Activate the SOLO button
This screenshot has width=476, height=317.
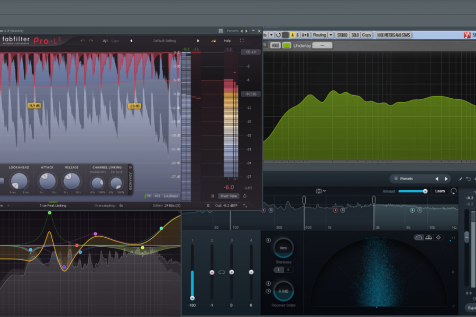point(355,35)
